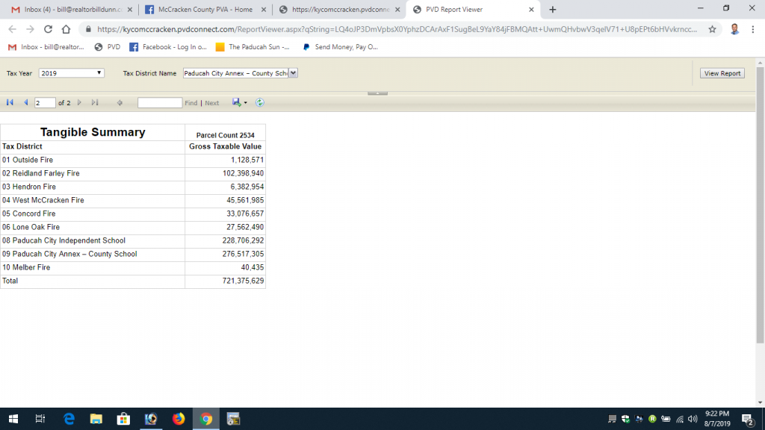The height and width of the screenshot is (430, 765).
Task: Switch to McCracken County PVA tab
Action: point(204,10)
